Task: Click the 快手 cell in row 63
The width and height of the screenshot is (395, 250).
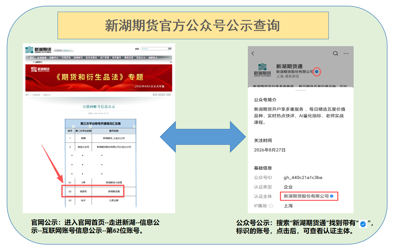Action: [83, 201]
